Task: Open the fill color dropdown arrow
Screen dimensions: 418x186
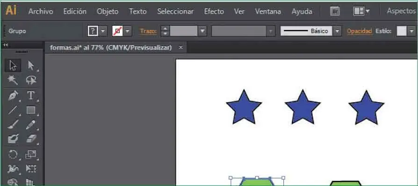Action: [103, 31]
